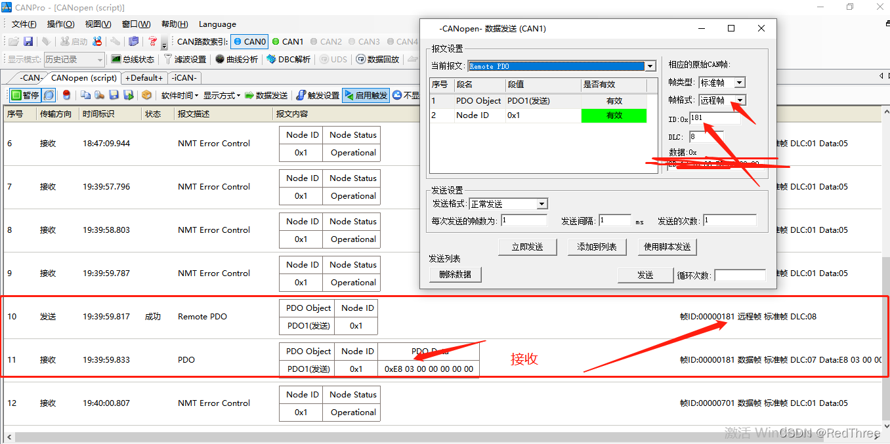Open 触发设置 trigger settings

pyautogui.click(x=318, y=95)
